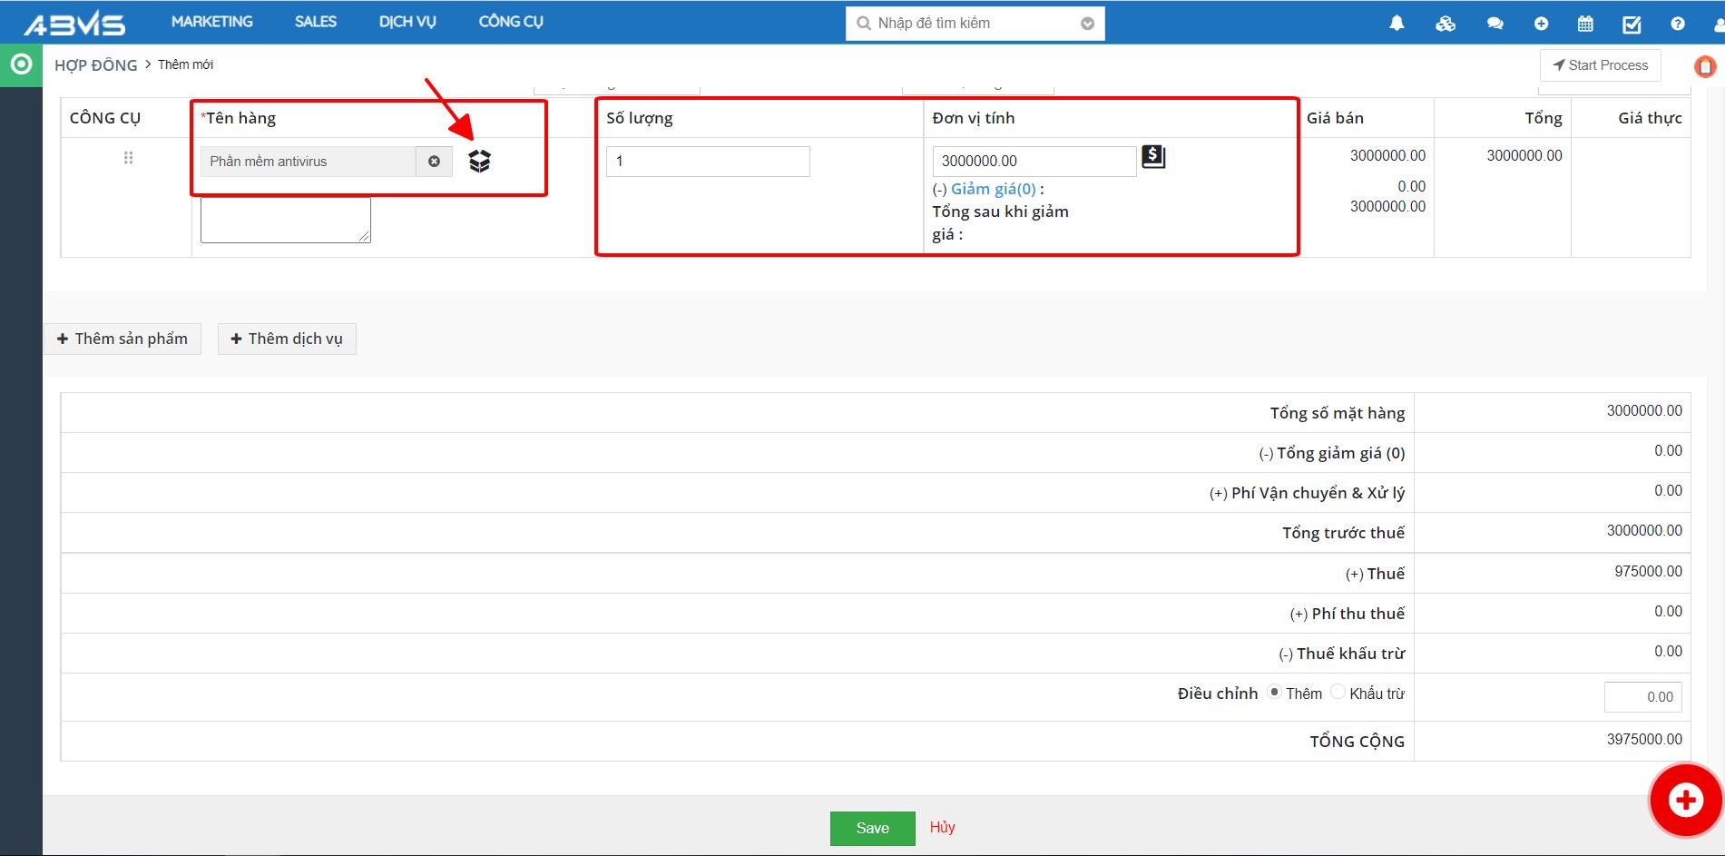
Task: Open the DỊCH VỤ menu
Action: pyautogui.click(x=407, y=22)
